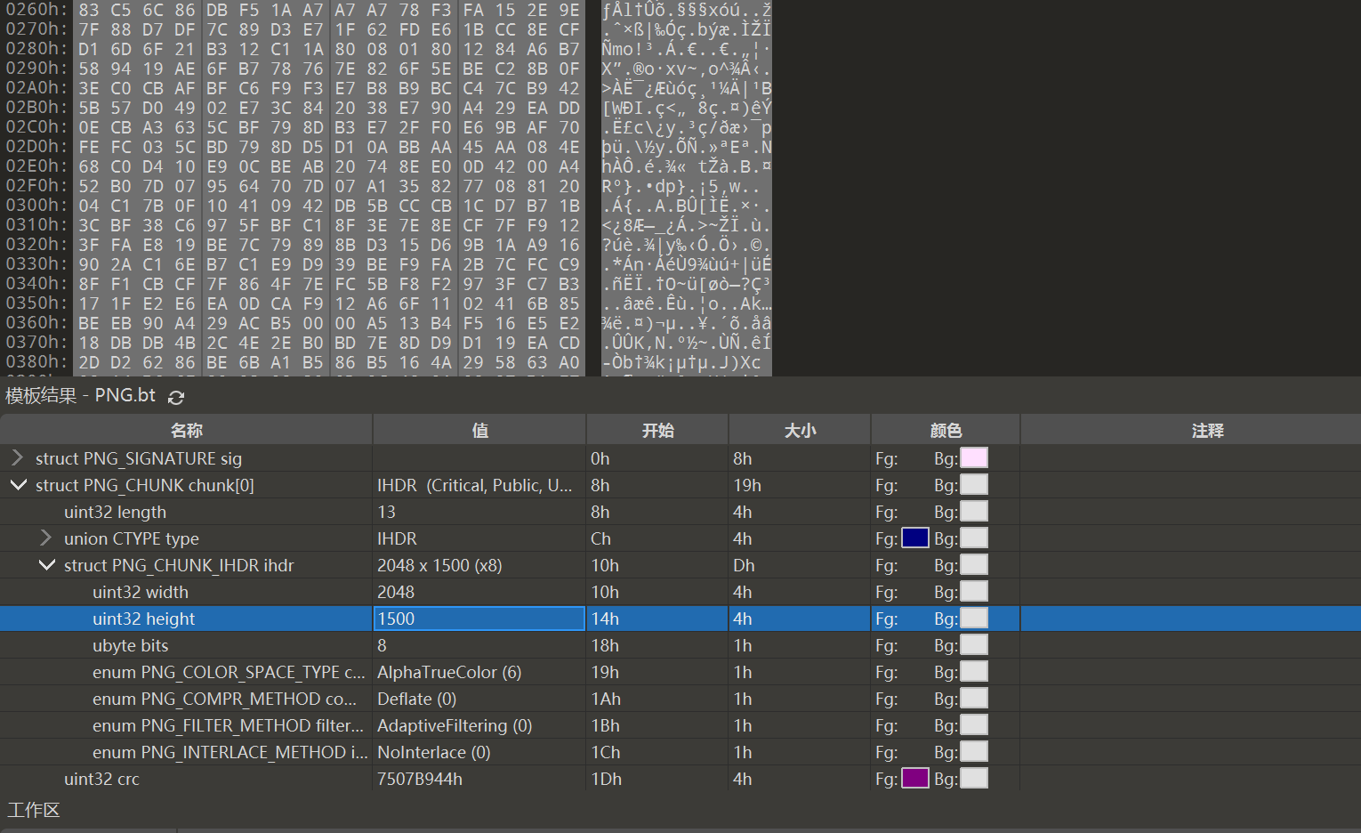Click the 大小 column header
Screen dimensions: 1361x833
[x=800, y=430]
